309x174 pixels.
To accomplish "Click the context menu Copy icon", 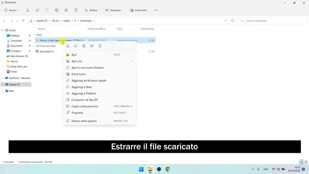I will tap(76, 46).
